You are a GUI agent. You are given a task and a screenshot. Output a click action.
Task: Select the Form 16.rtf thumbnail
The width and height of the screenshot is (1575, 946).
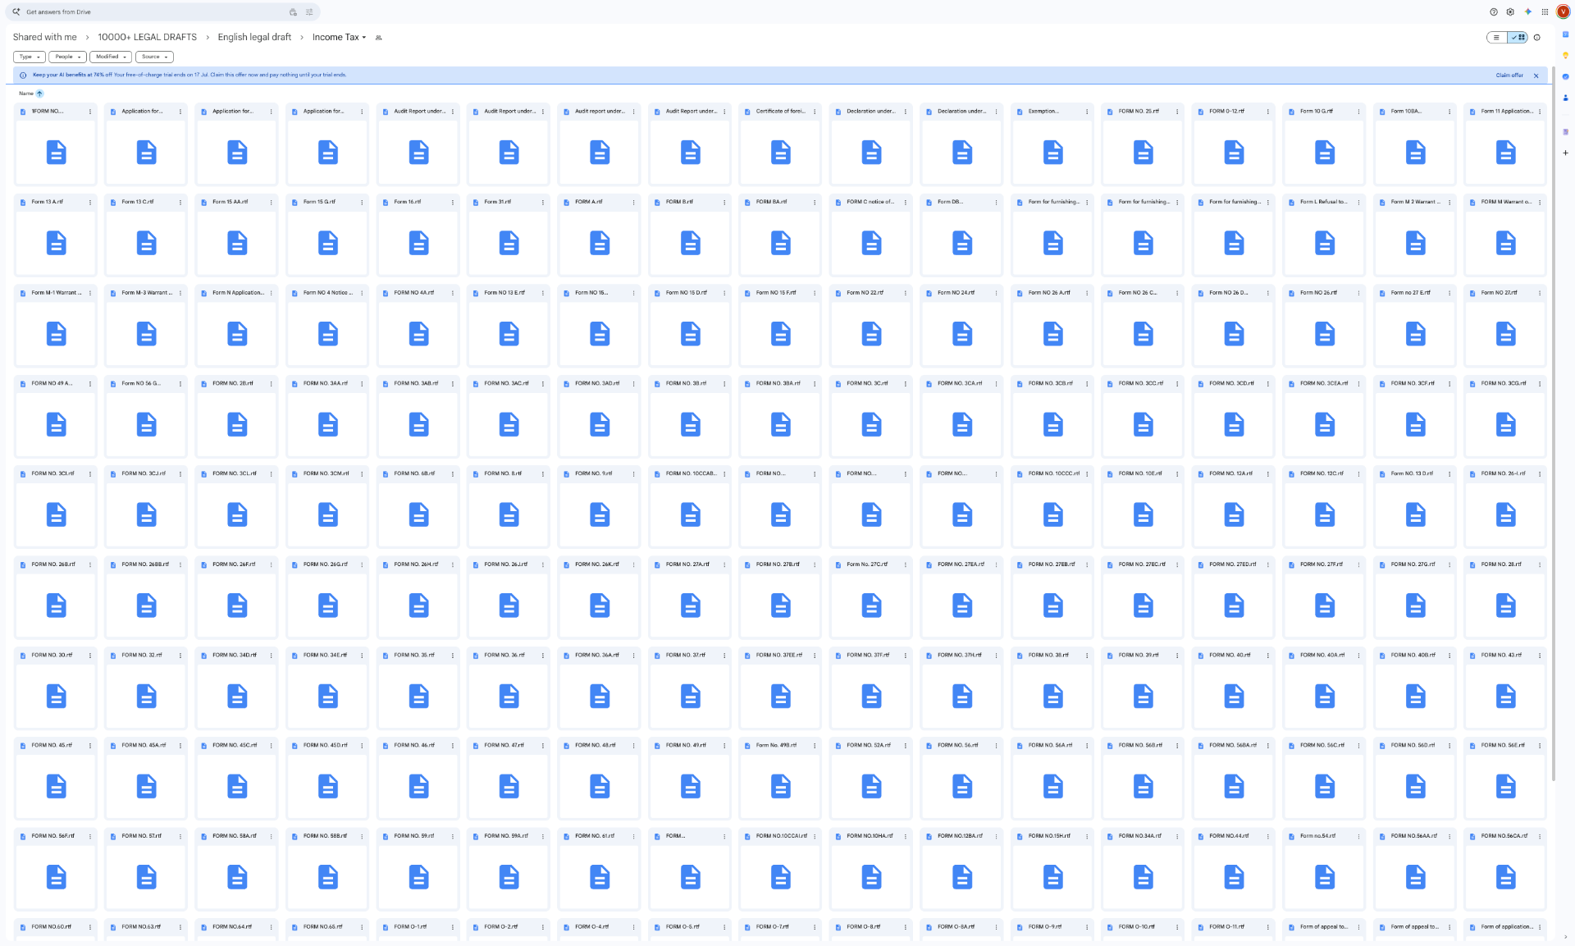pos(418,243)
